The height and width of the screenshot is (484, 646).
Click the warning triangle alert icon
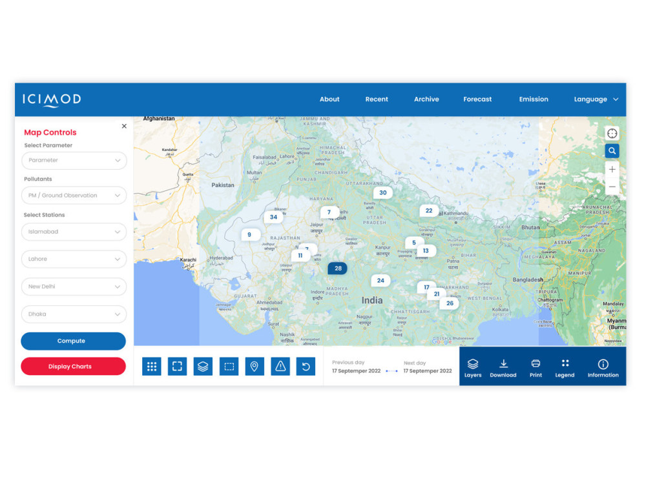[x=280, y=367]
